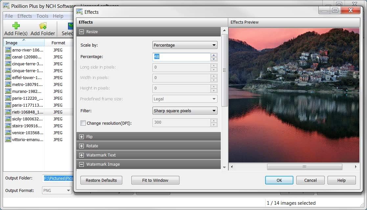367x210 pixels.
Task: Increase Percentage value with up stepper
Action: [214, 55]
